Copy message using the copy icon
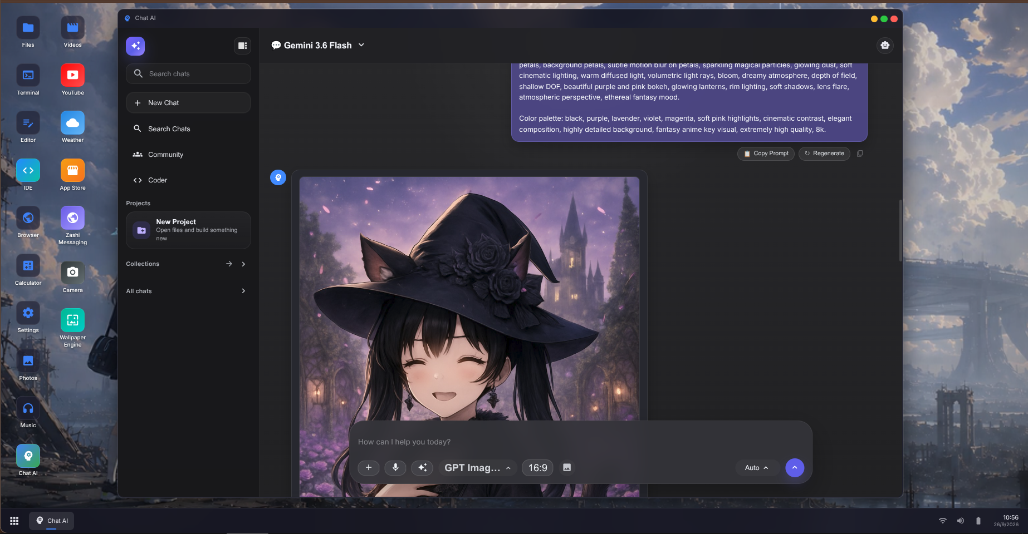 (860, 154)
